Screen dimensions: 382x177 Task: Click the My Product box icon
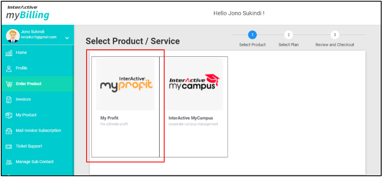click(x=9, y=115)
